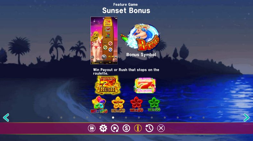253x141 pixels.
Task: Click the Sunset Bonus game preview thumbnail
Action: (104, 41)
